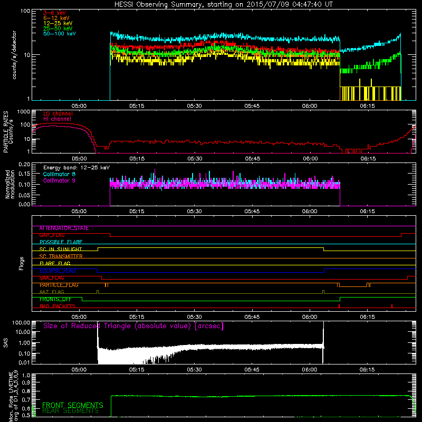Click the 0.01 tick on the SAS axis
This screenshot has height=422, width=422.
pos(24,362)
